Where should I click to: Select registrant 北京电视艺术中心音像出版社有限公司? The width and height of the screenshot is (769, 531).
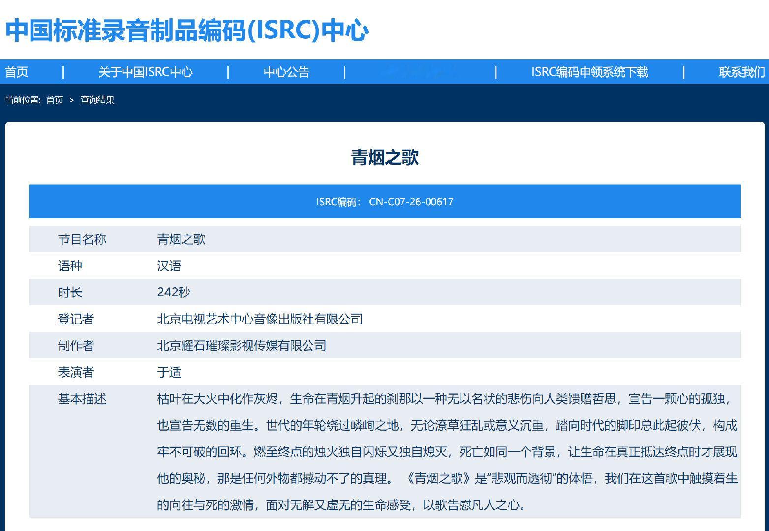[x=260, y=319]
